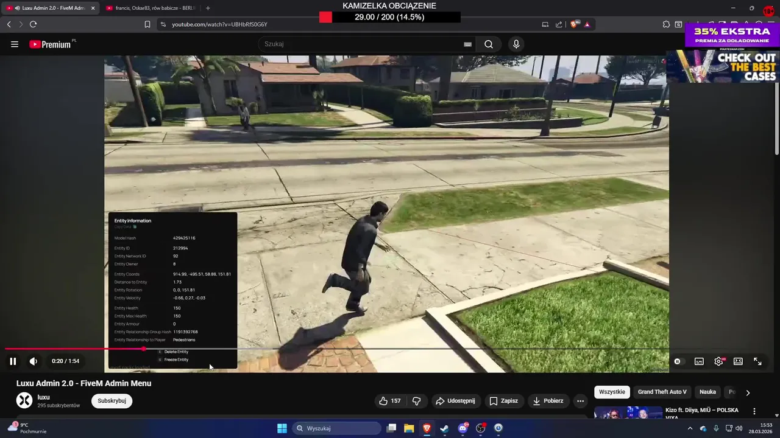
Task: Dislike the video
Action: (x=417, y=401)
